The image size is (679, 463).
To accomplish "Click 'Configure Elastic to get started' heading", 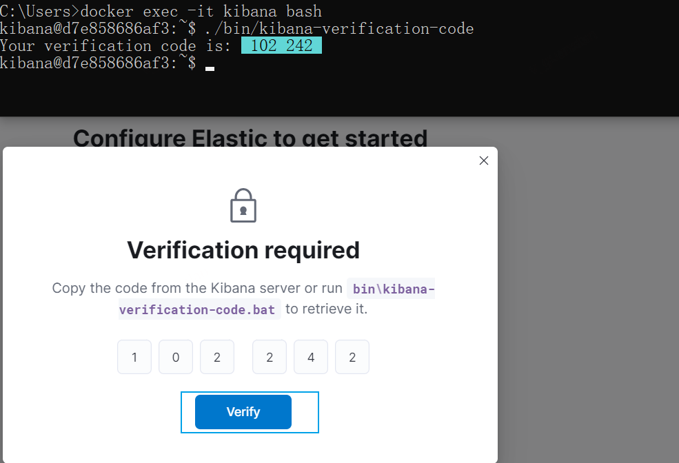I will point(250,138).
